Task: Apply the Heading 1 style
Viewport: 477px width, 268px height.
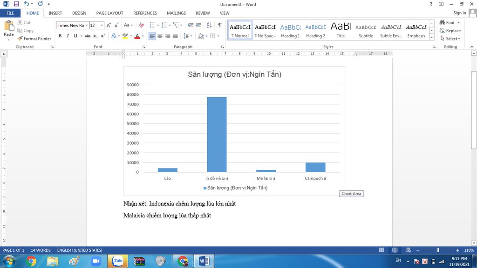Action: [290, 30]
